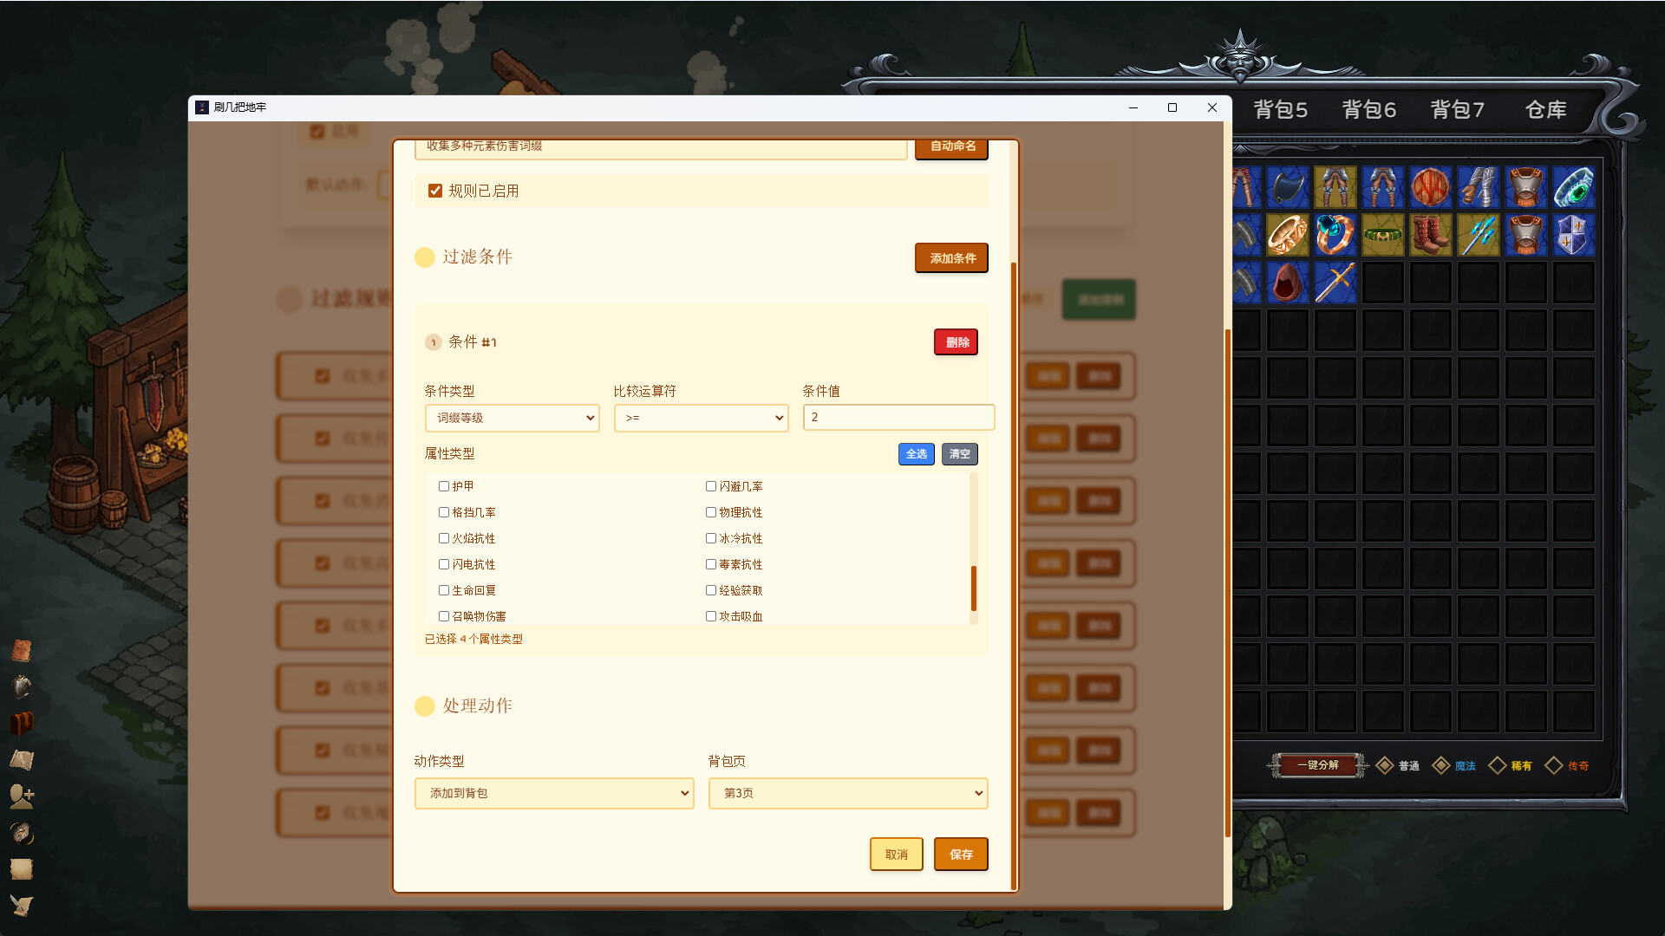
Task: Click the 保存 button to save the rule
Action: 960,854
